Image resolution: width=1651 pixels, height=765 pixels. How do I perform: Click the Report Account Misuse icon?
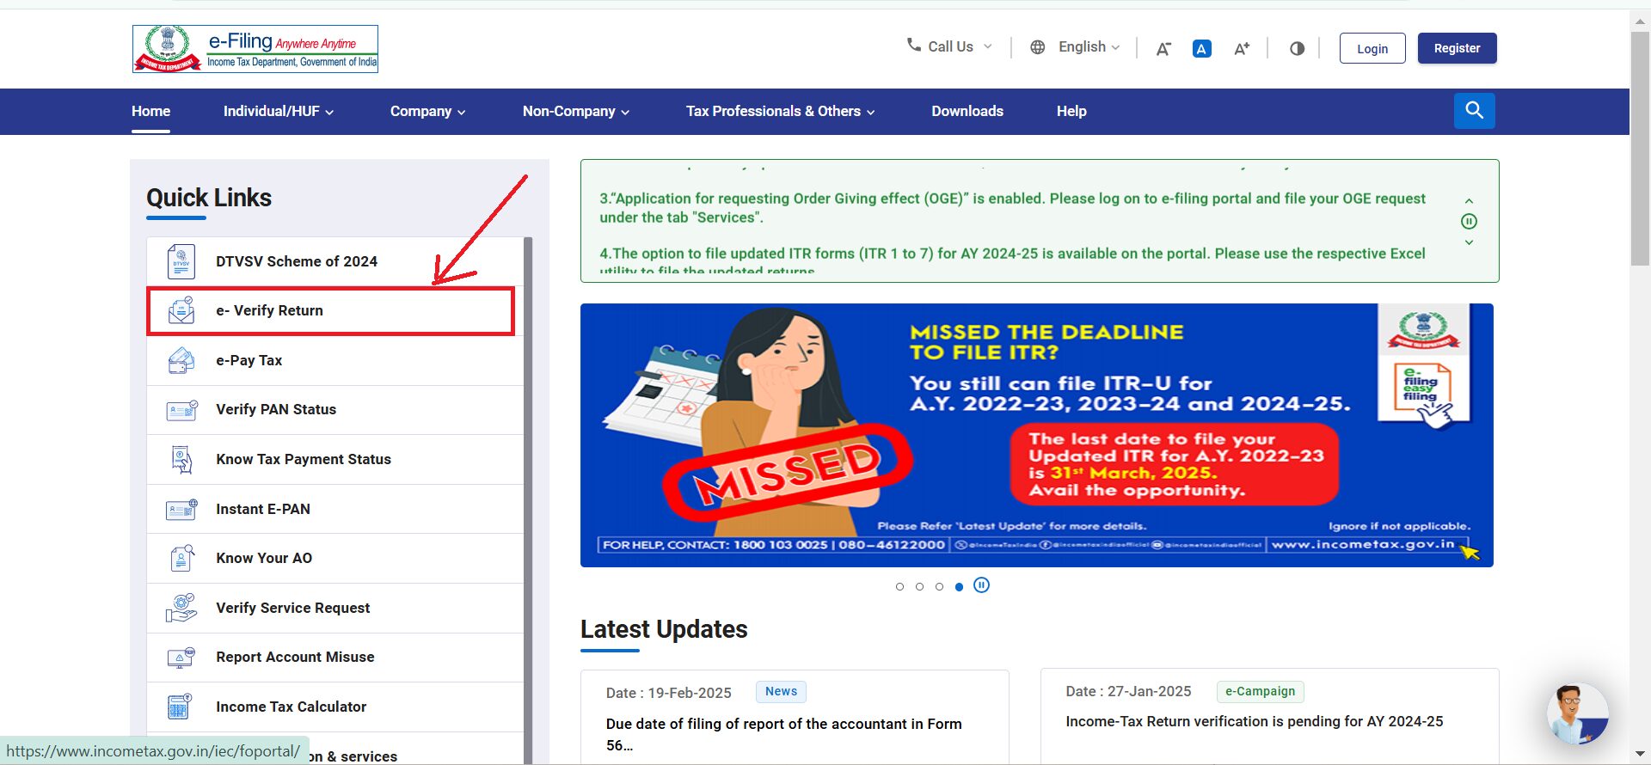coord(181,658)
